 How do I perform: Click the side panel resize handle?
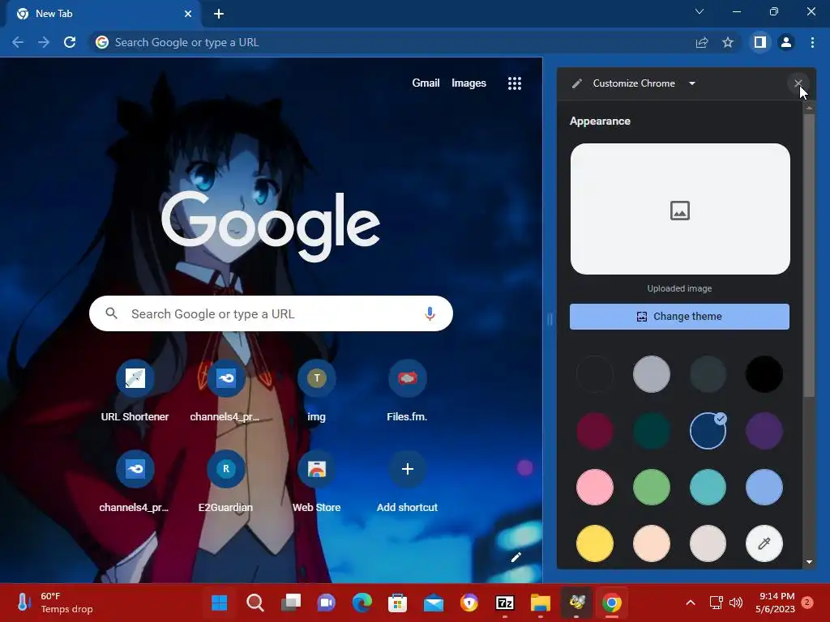pos(550,319)
